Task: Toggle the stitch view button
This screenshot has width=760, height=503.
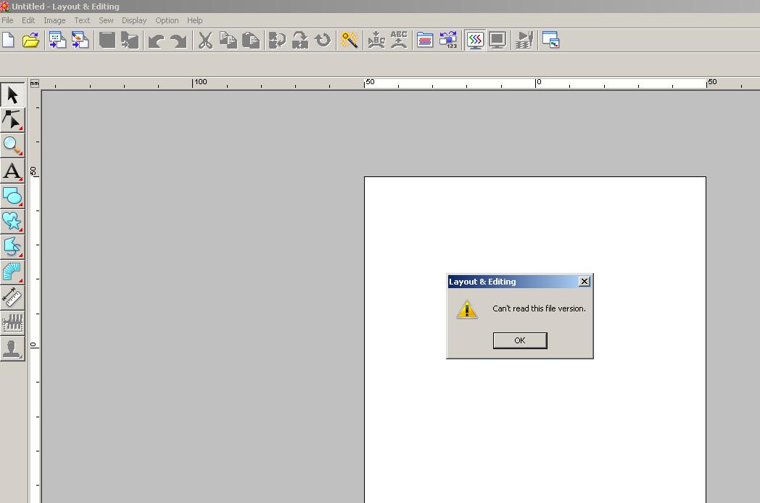Action: [475, 41]
